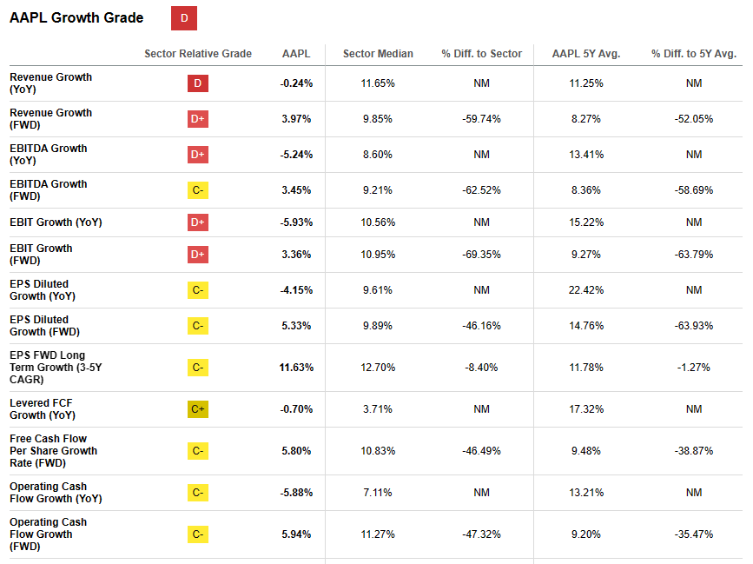Click the AAPL 5Y Avg. column header
The image size is (753, 564).
[586, 54]
